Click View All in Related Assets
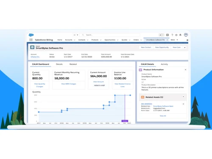 (163, 116)
